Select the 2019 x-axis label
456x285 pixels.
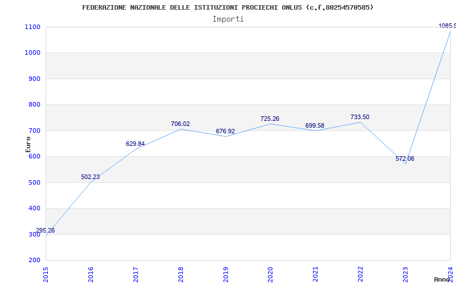pos(226,275)
